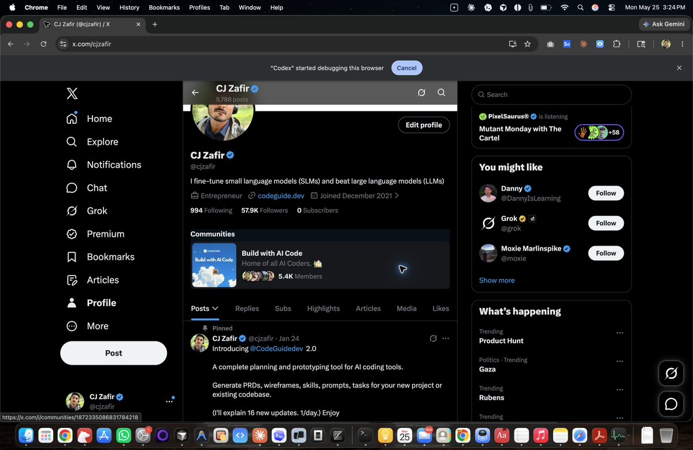The height and width of the screenshot is (450, 693).
Task: Open Chrome Bookmarks menu in menu bar
Action: point(164,8)
